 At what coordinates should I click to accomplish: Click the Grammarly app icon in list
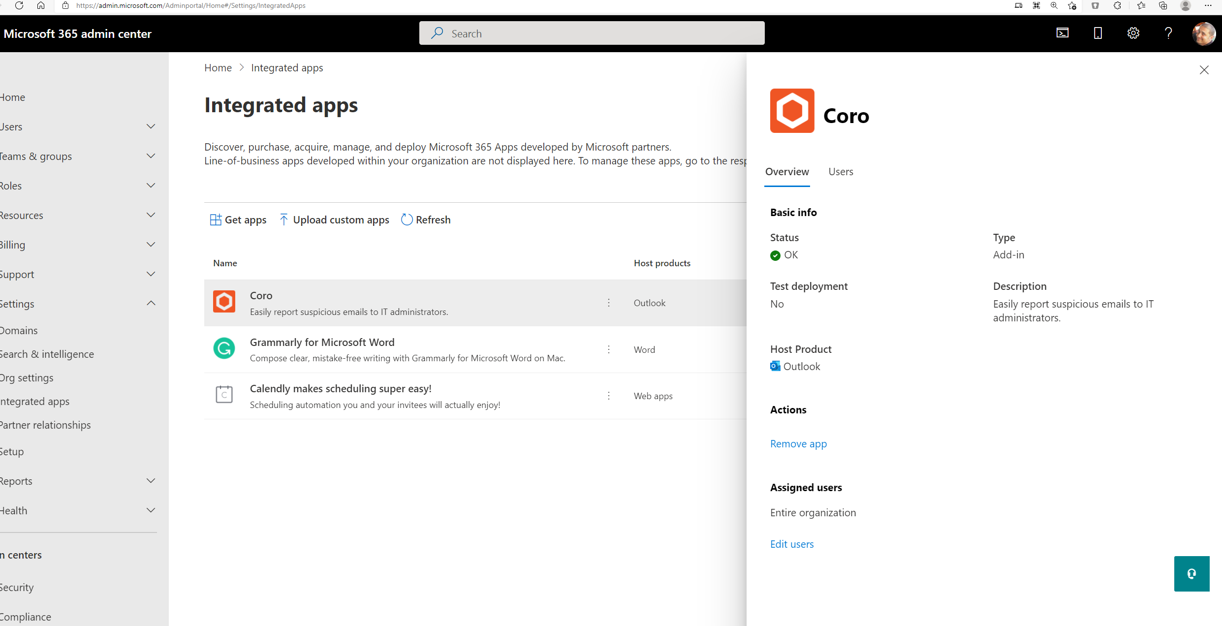[224, 348]
